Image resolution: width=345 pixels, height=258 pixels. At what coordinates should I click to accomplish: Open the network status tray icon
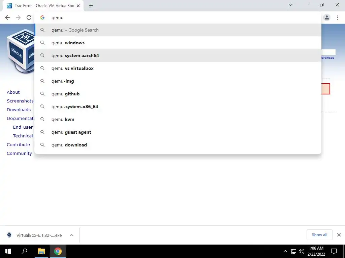pos(293,251)
